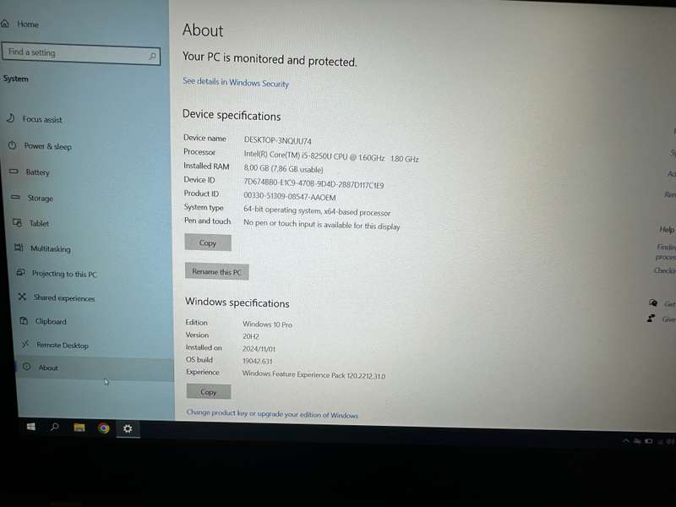Open File Explorer from the taskbar
The image size is (676, 507).
pos(79,428)
